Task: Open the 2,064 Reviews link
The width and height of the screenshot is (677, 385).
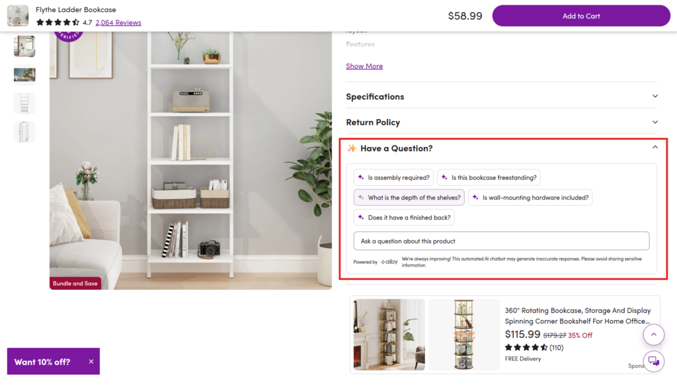Action: [118, 22]
